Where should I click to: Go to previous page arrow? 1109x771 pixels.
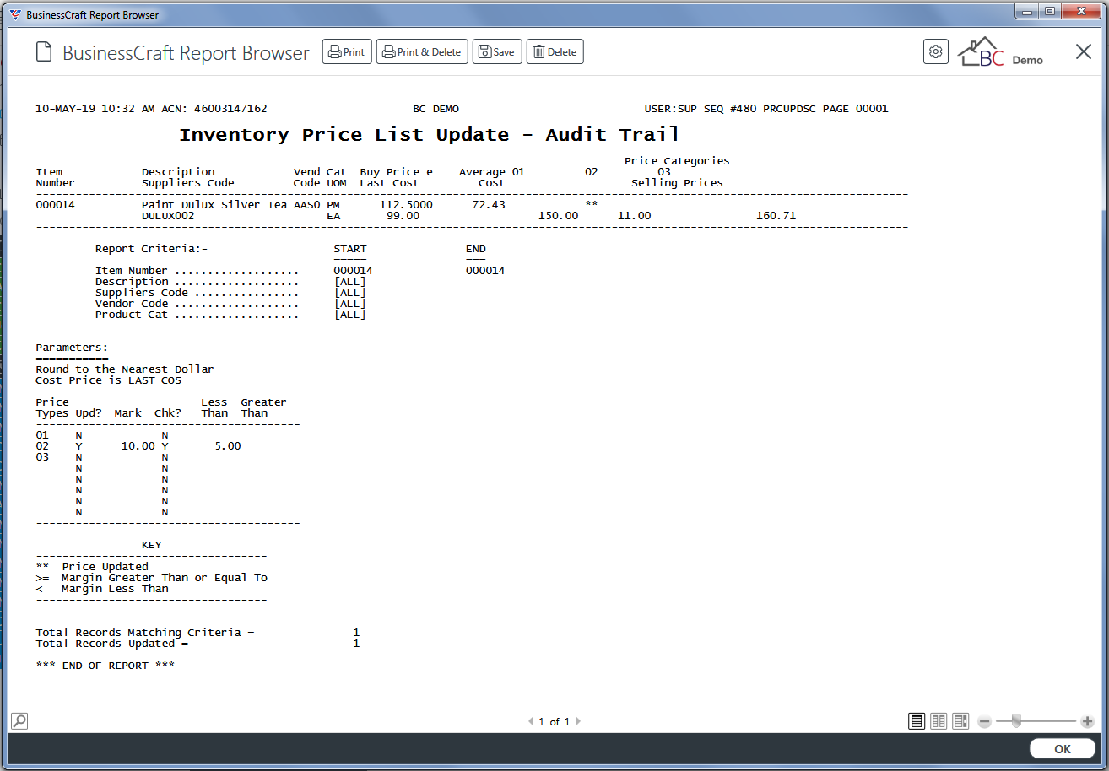coord(531,721)
